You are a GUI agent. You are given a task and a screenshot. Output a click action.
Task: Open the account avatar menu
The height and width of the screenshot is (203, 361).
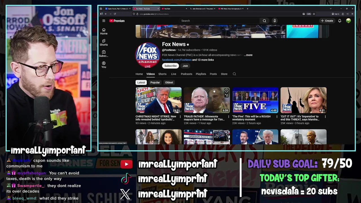point(349,21)
